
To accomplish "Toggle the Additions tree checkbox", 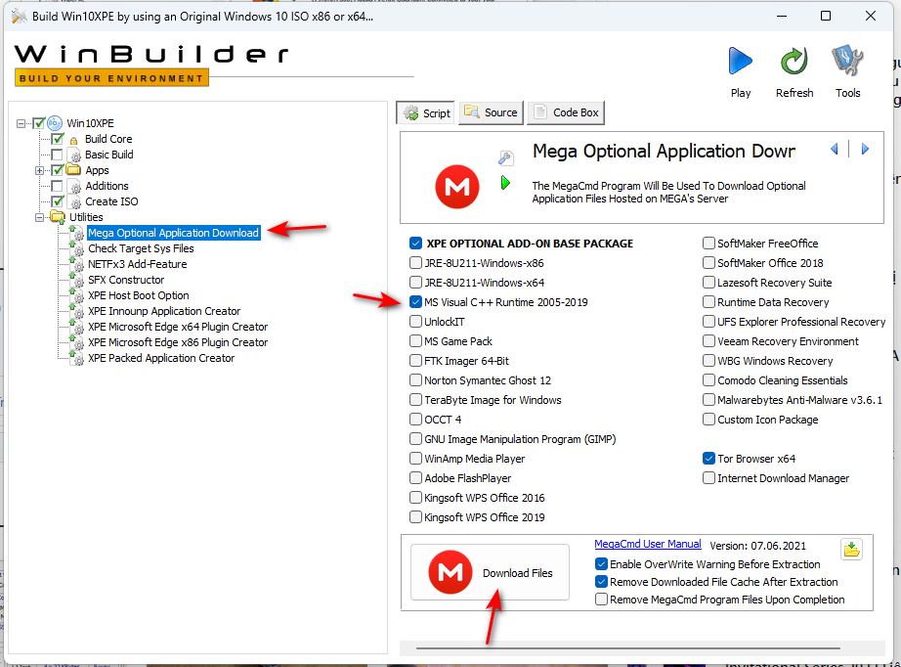I will point(57,186).
